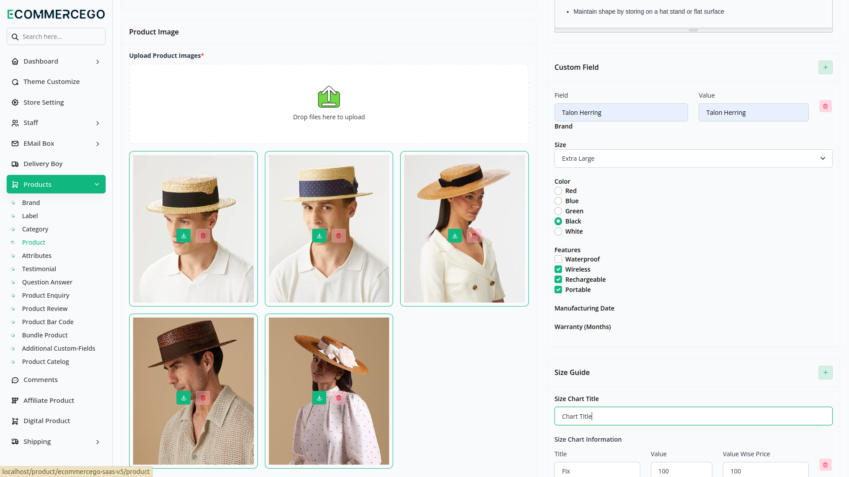
Task: Delete the Fix size chart row
Action: [x=826, y=465]
